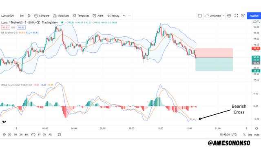This screenshot has height=147, width=261.
Task: Select the All date range
Action: pyautogui.click(x=50, y=134)
